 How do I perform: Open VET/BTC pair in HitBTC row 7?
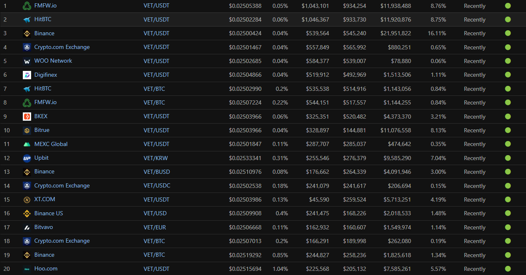point(154,89)
